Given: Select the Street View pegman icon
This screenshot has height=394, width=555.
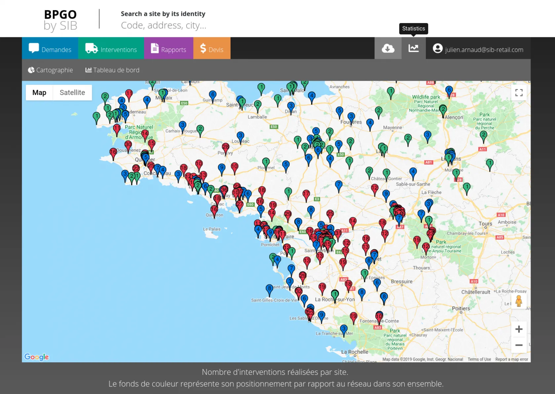Looking at the screenshot, I should tap(519, 301).
